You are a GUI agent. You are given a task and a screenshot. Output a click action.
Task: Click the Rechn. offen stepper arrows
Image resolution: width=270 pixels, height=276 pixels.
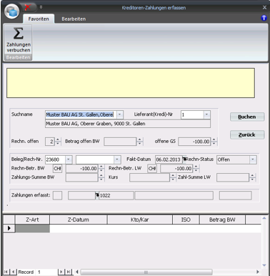[58, 142]
